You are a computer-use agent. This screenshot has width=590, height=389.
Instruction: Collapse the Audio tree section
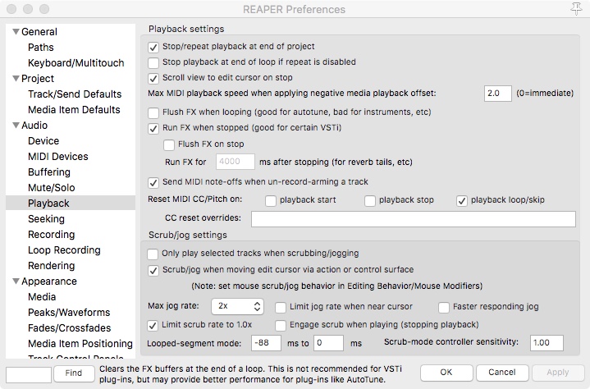(x=14, y=126)
